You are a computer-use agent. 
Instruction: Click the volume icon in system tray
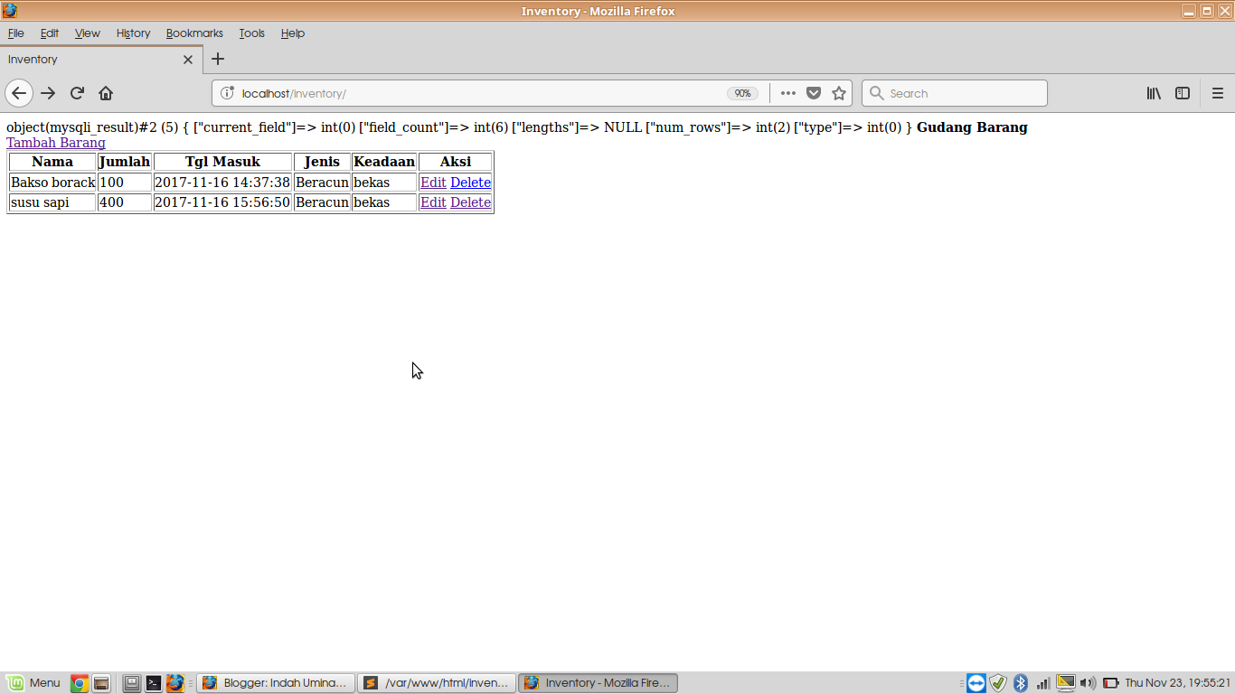[1086, 682]
